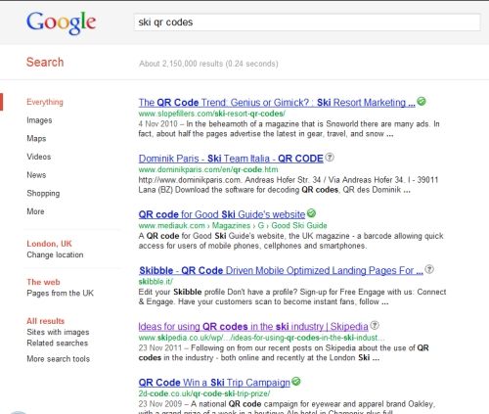This screenshot has width=489, height=414.
Task: Click question mark icon beside Skipedia result
Action: pos(375,325)
